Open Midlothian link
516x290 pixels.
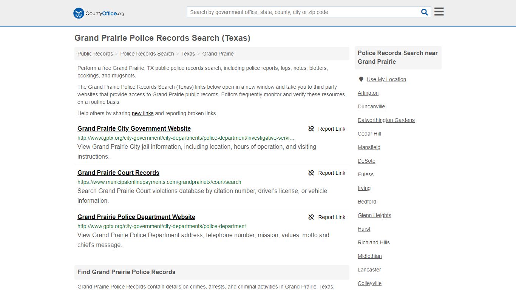coord(370,256)
